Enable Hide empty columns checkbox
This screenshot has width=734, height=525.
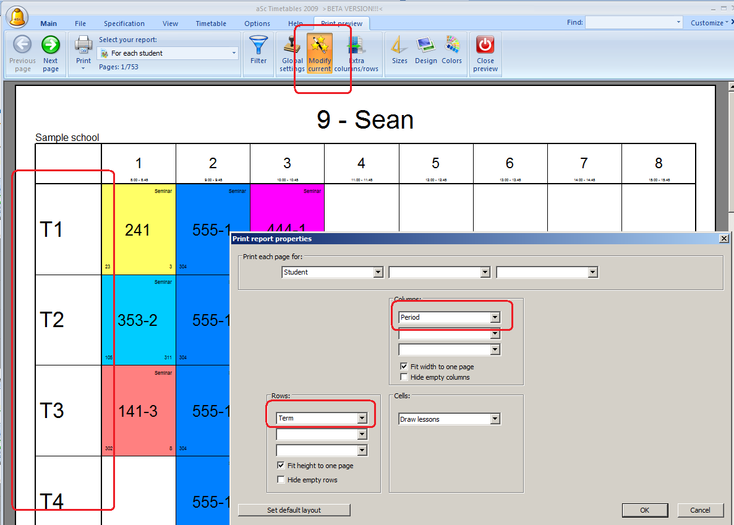404,377
